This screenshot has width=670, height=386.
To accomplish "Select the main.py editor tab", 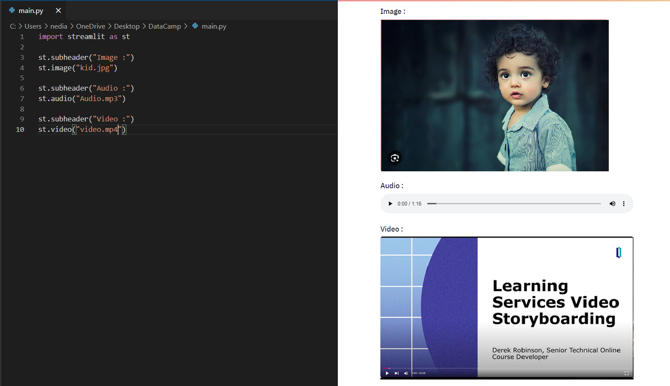I will 31,10.
